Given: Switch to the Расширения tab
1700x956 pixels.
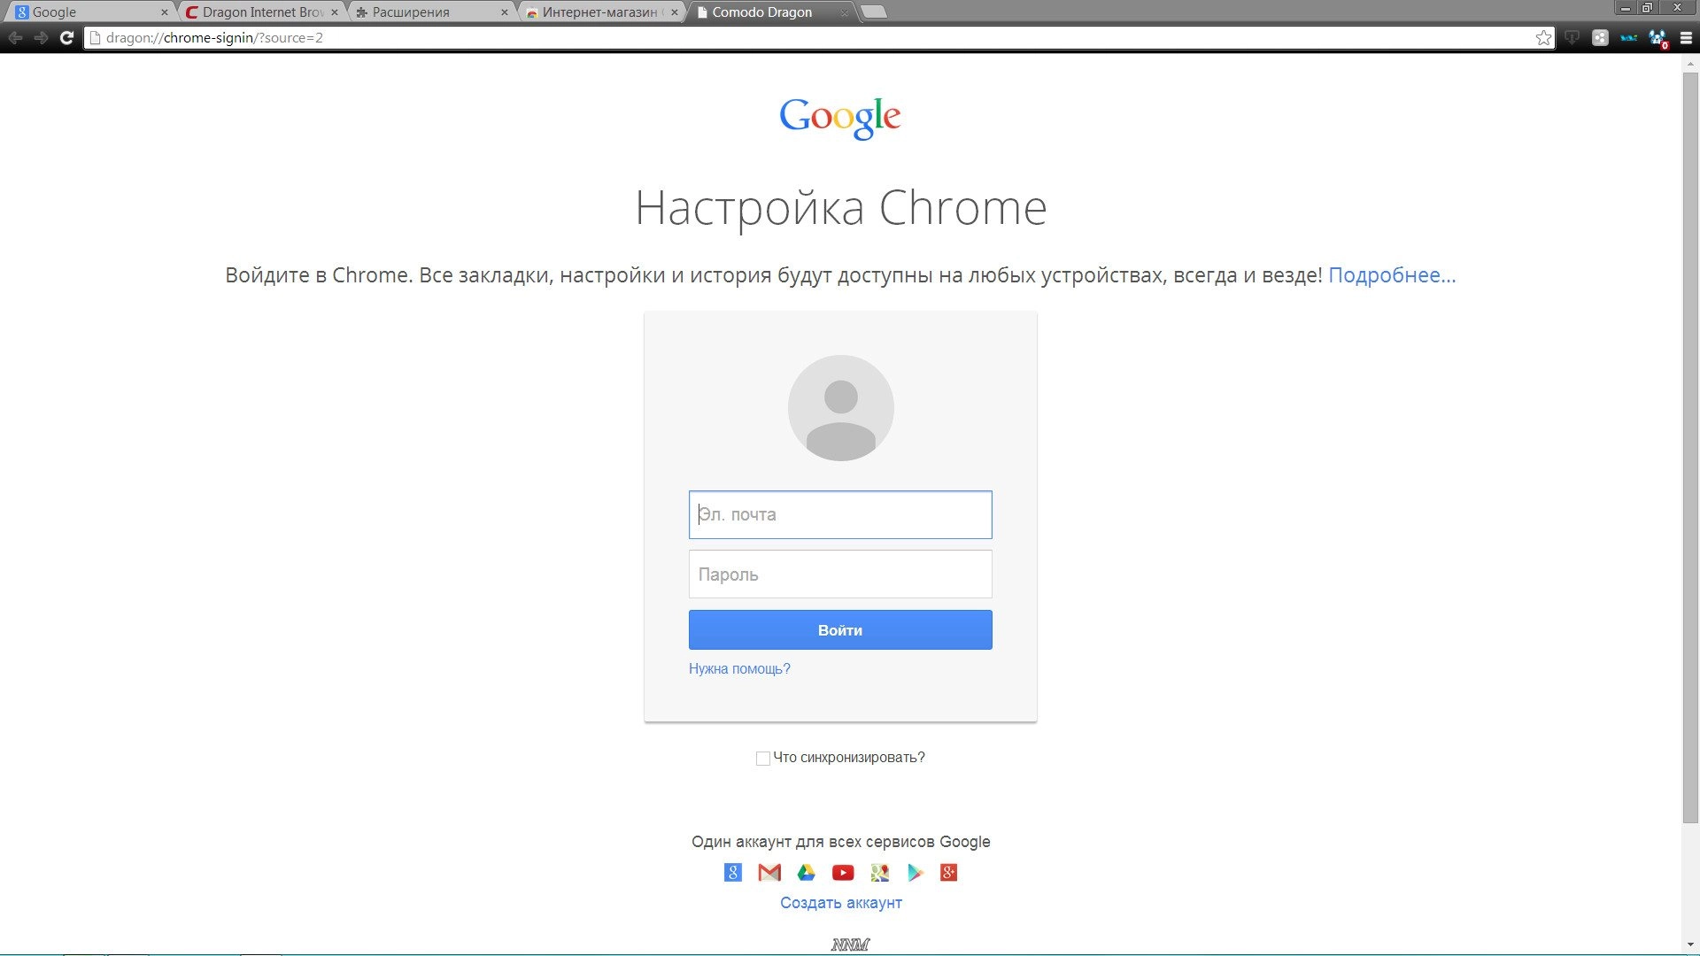Looking at the screenshot, I should (431, 12).
